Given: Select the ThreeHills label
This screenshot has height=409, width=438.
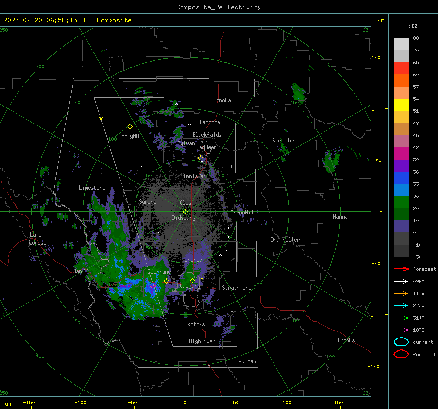Looking at the screenshot, I should point(245,213).
